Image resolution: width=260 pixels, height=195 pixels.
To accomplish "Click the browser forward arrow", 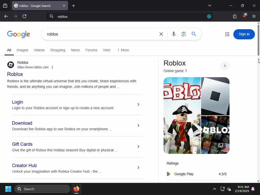I will tap(15, 17).
